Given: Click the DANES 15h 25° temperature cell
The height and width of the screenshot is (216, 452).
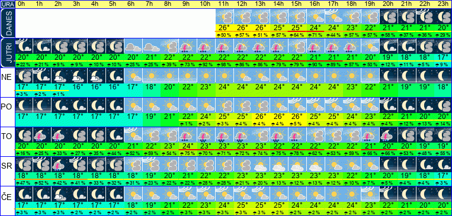Looking at the screenshot, I should 297,28.
